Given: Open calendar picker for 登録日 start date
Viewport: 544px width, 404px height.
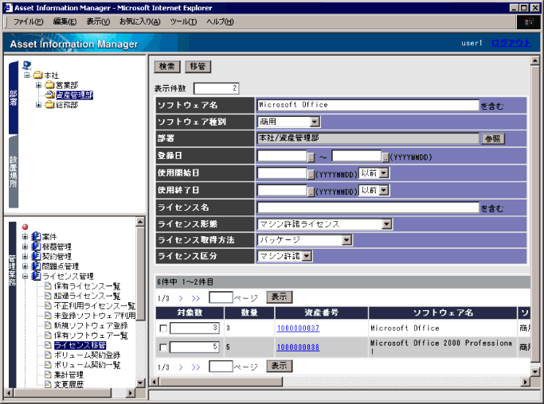Looking at the screenshot, I should (x=311, y=157).
